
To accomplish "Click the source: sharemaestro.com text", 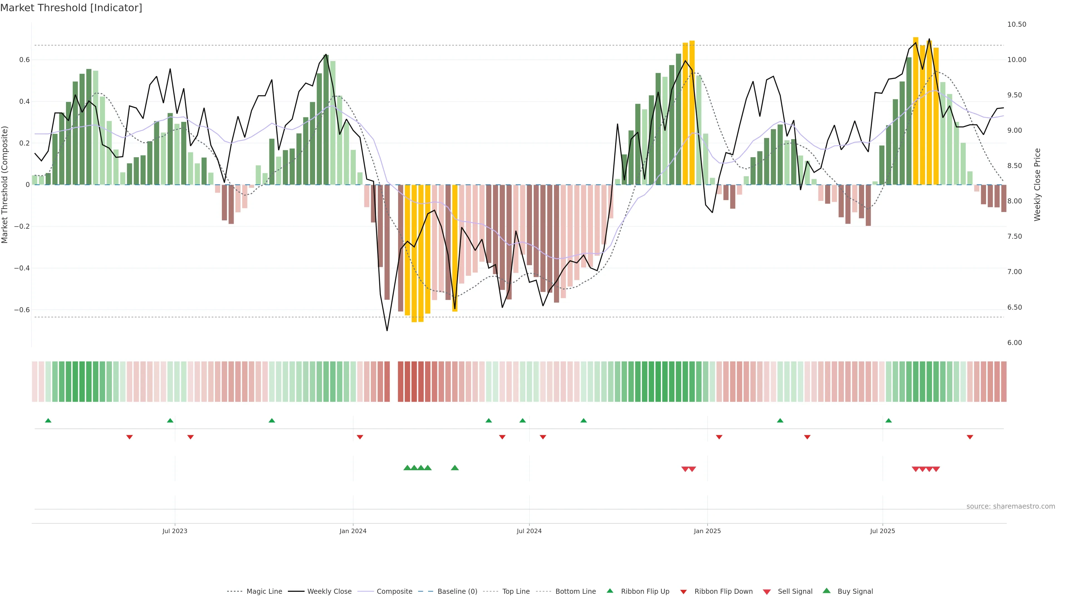I will tap(1011, 506).
